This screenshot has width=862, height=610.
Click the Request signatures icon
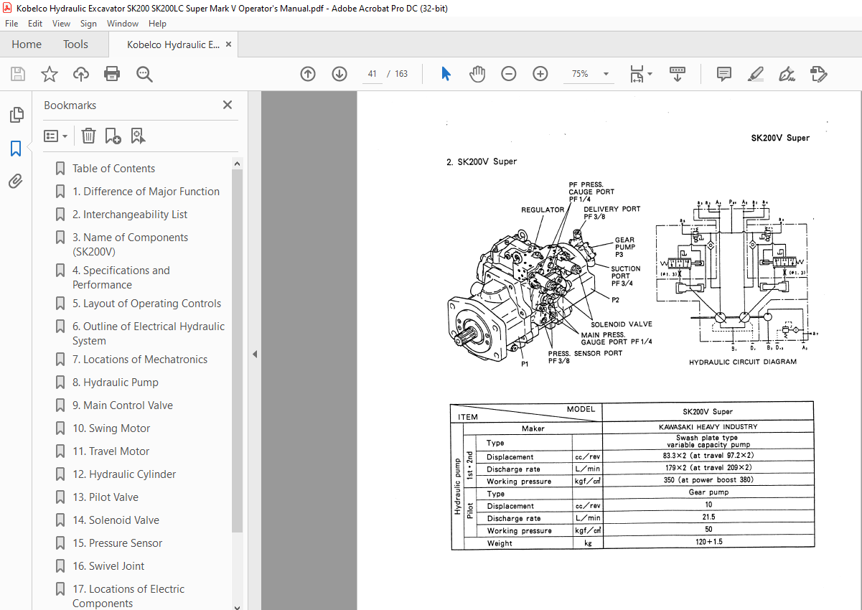coord(818,74)
